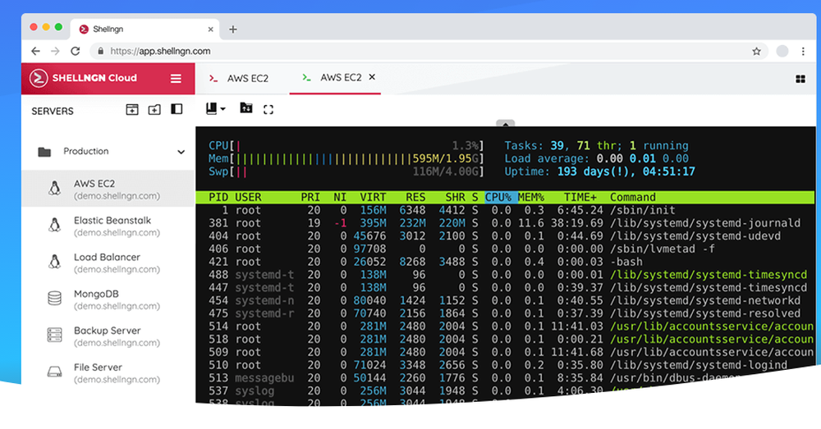This screenshot has width=821, height=429.
Task: Click the Backup Server rack icon
Action: point(54,335)
